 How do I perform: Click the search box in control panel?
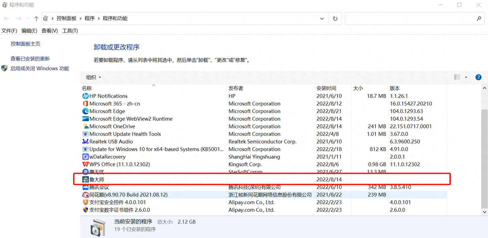(410, 18)
